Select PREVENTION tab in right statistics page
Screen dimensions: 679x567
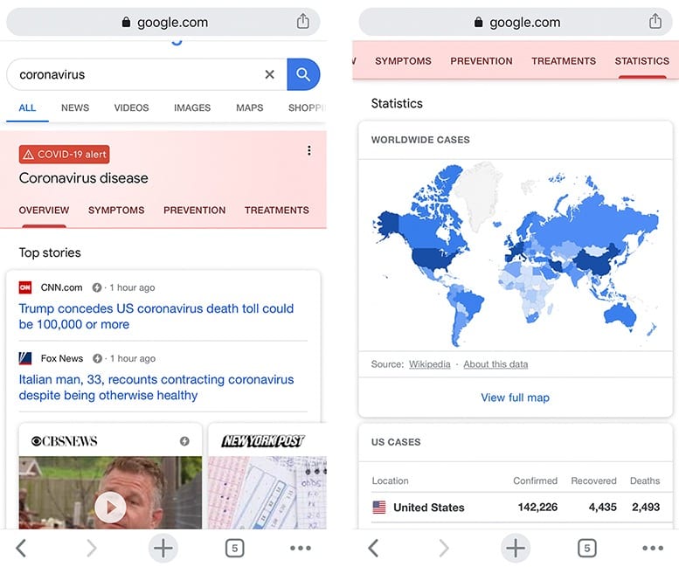tap(482, 61)
